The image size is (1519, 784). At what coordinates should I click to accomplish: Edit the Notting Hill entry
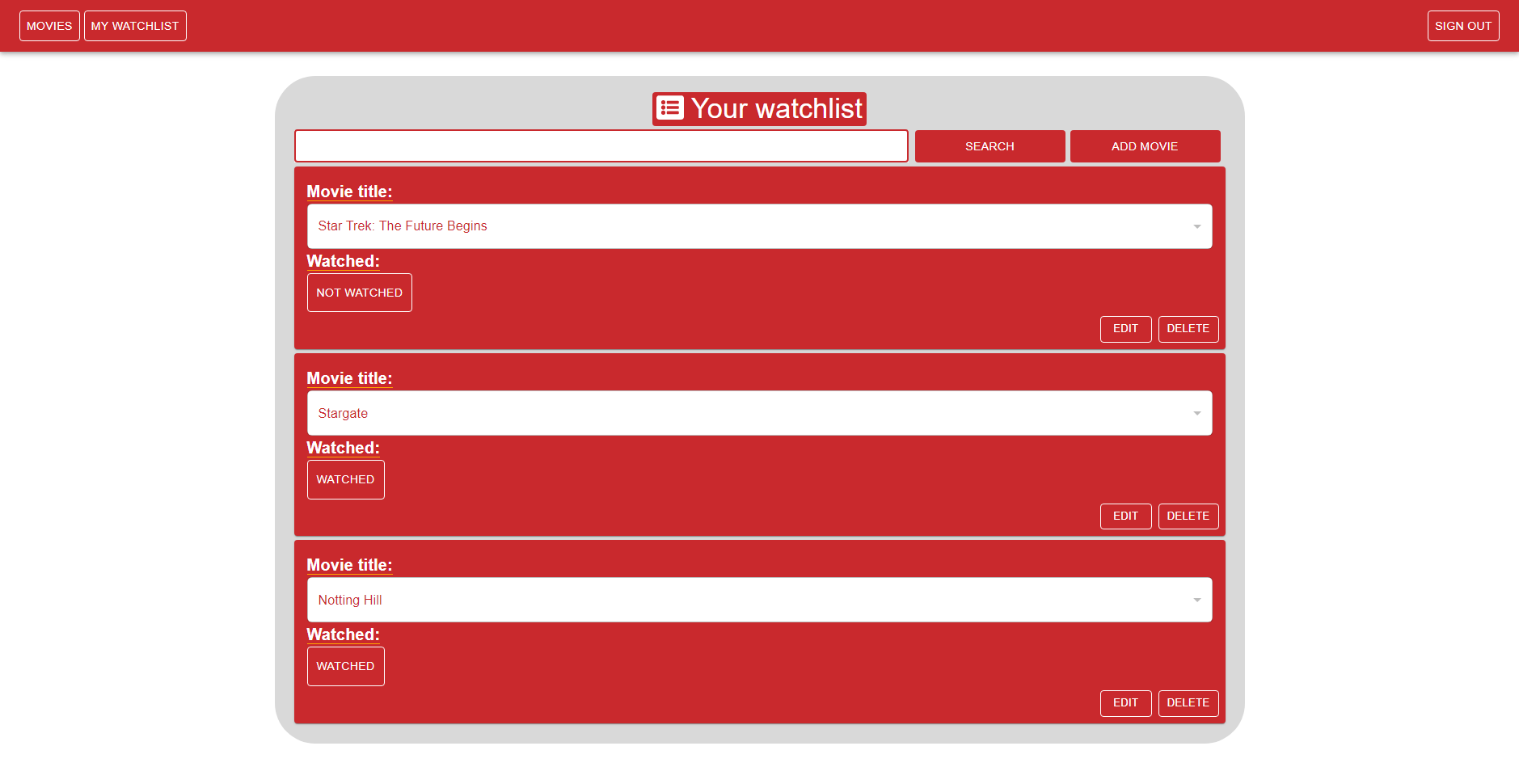click(1125, 702)
